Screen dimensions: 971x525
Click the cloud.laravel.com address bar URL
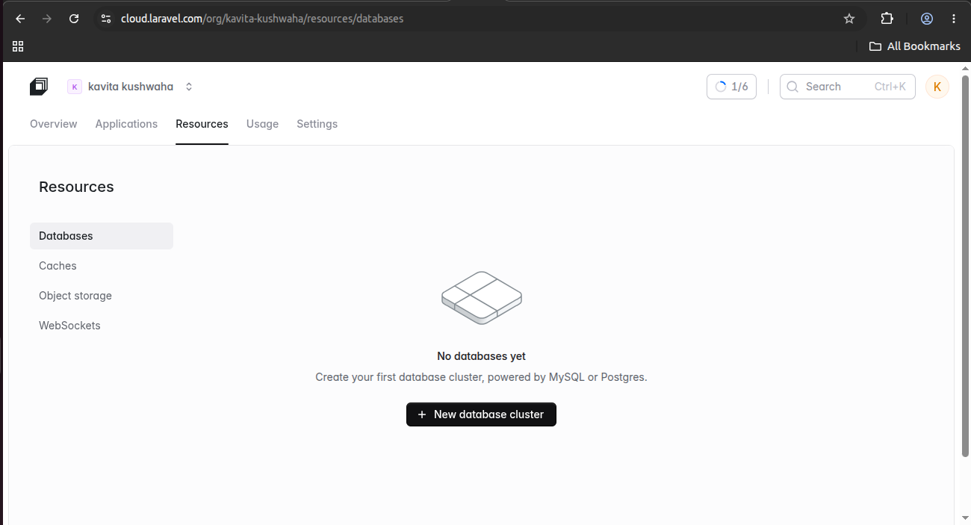pos(262,19)
